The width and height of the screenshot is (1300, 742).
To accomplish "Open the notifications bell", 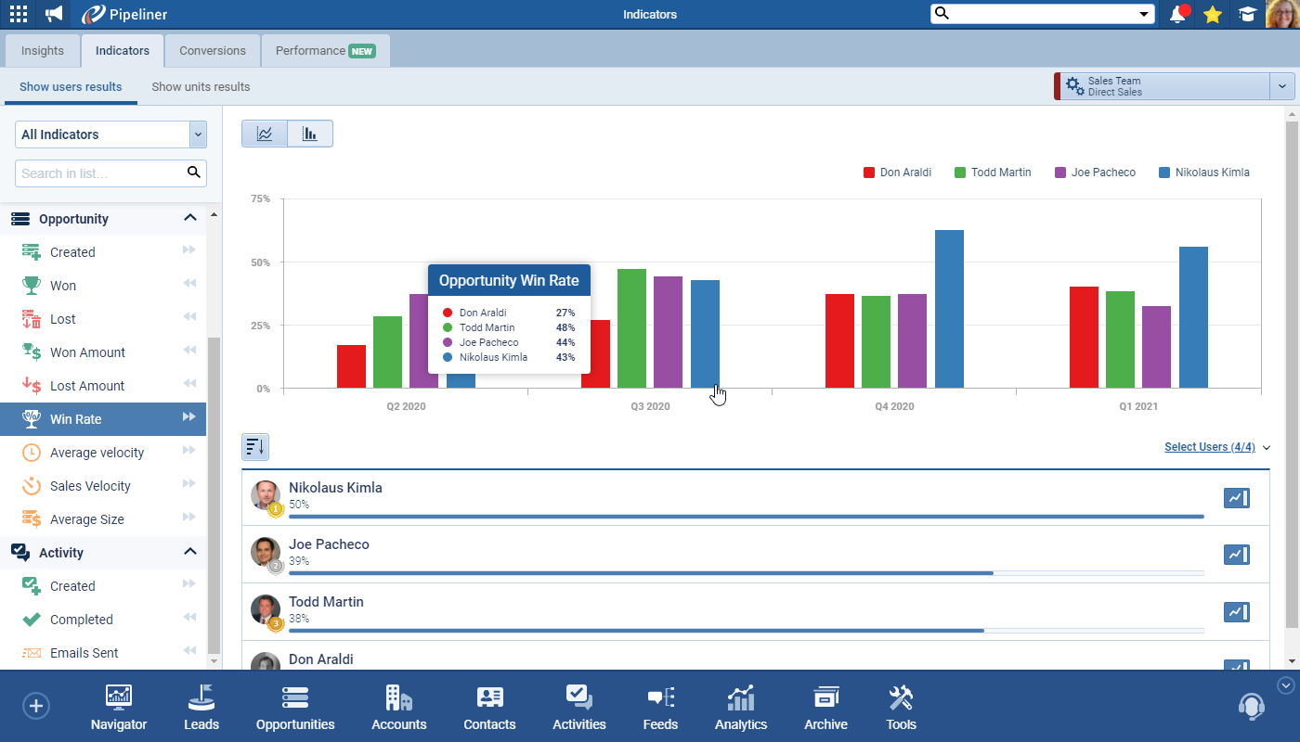I will [1178, 15].
